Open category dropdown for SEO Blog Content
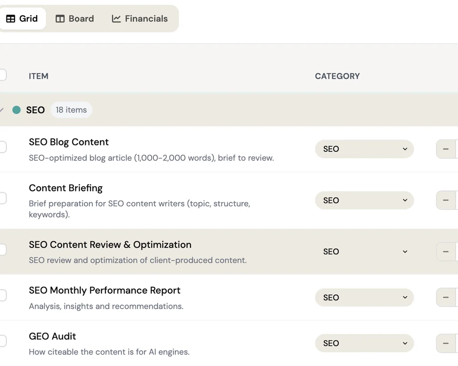458x366 pixels. [x=364, y=149]
